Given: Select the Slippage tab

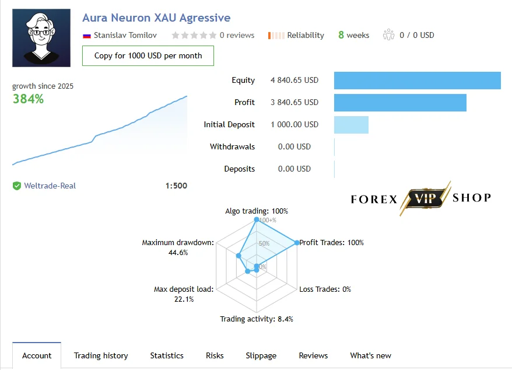Looking at the screenshot, I should 261,355.
